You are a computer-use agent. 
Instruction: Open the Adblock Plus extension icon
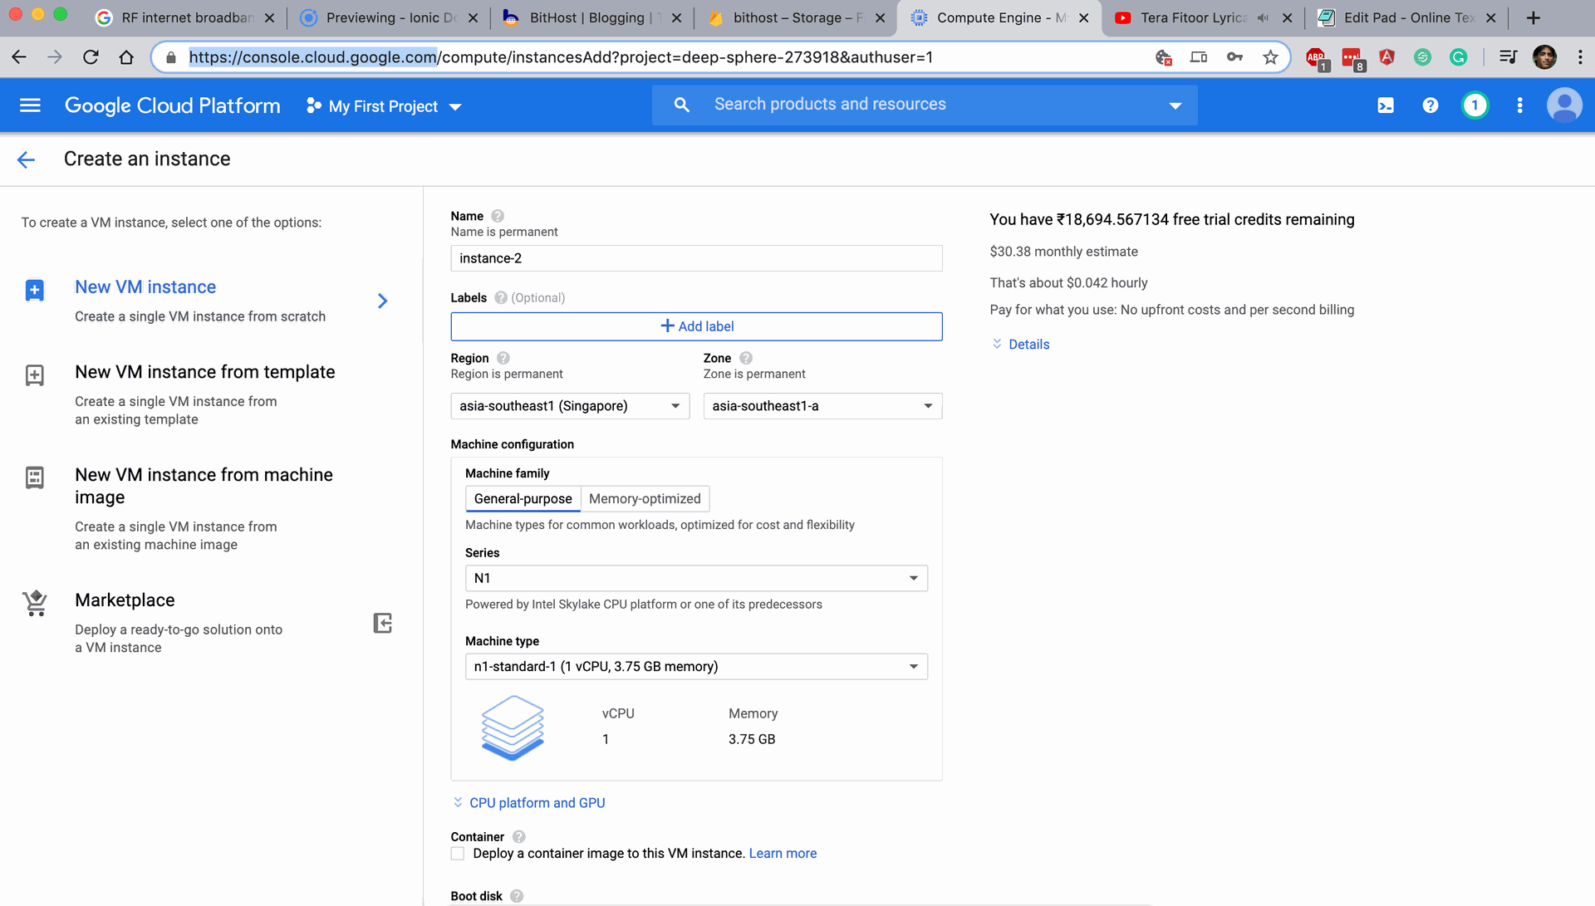pos(1317,58)
